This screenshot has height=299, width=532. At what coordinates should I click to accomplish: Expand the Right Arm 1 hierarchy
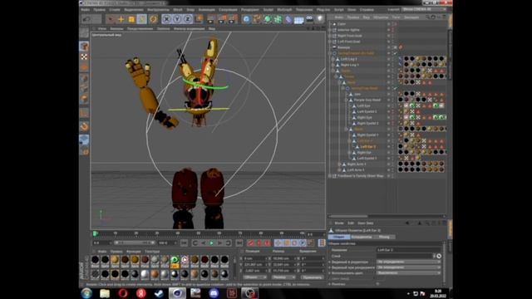[x=339, y=164]
